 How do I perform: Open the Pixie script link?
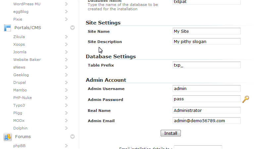click(18, 19)
